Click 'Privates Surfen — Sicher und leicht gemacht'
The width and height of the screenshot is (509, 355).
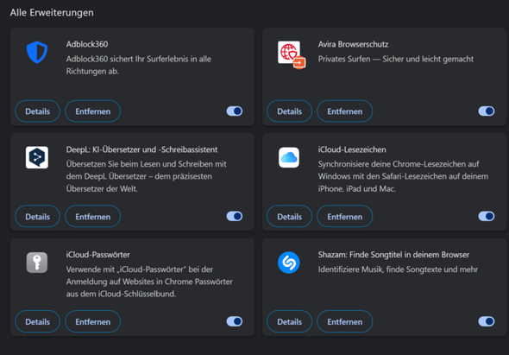396,59
